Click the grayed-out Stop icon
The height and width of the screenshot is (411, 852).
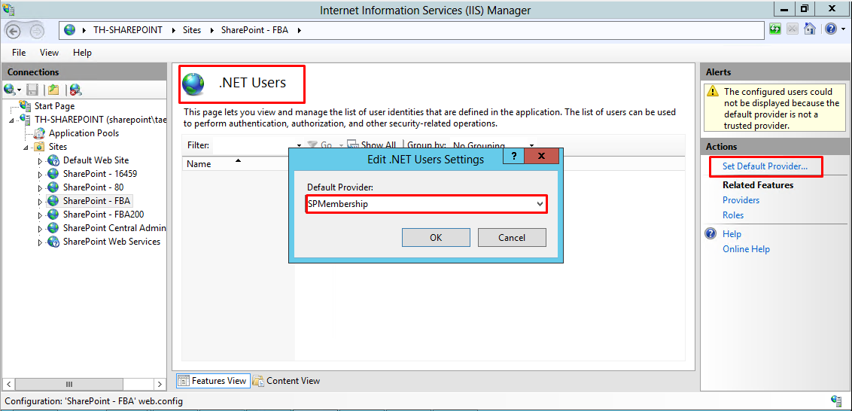click(793, 29)
